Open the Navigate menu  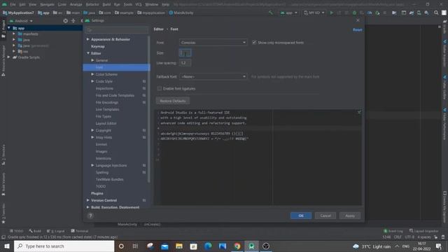click(x=47, y=4)
